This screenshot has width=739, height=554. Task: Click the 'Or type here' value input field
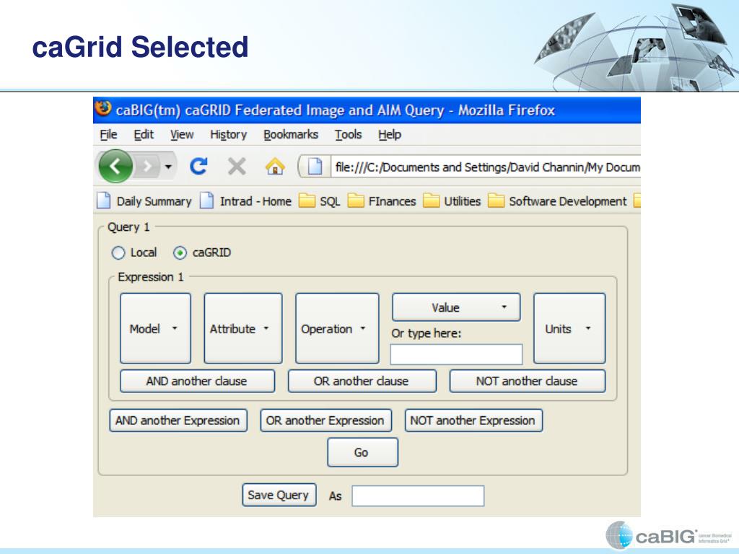(456, 354)
